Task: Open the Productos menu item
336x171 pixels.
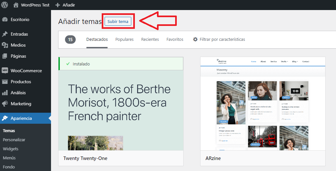Action: coord(21,82)
